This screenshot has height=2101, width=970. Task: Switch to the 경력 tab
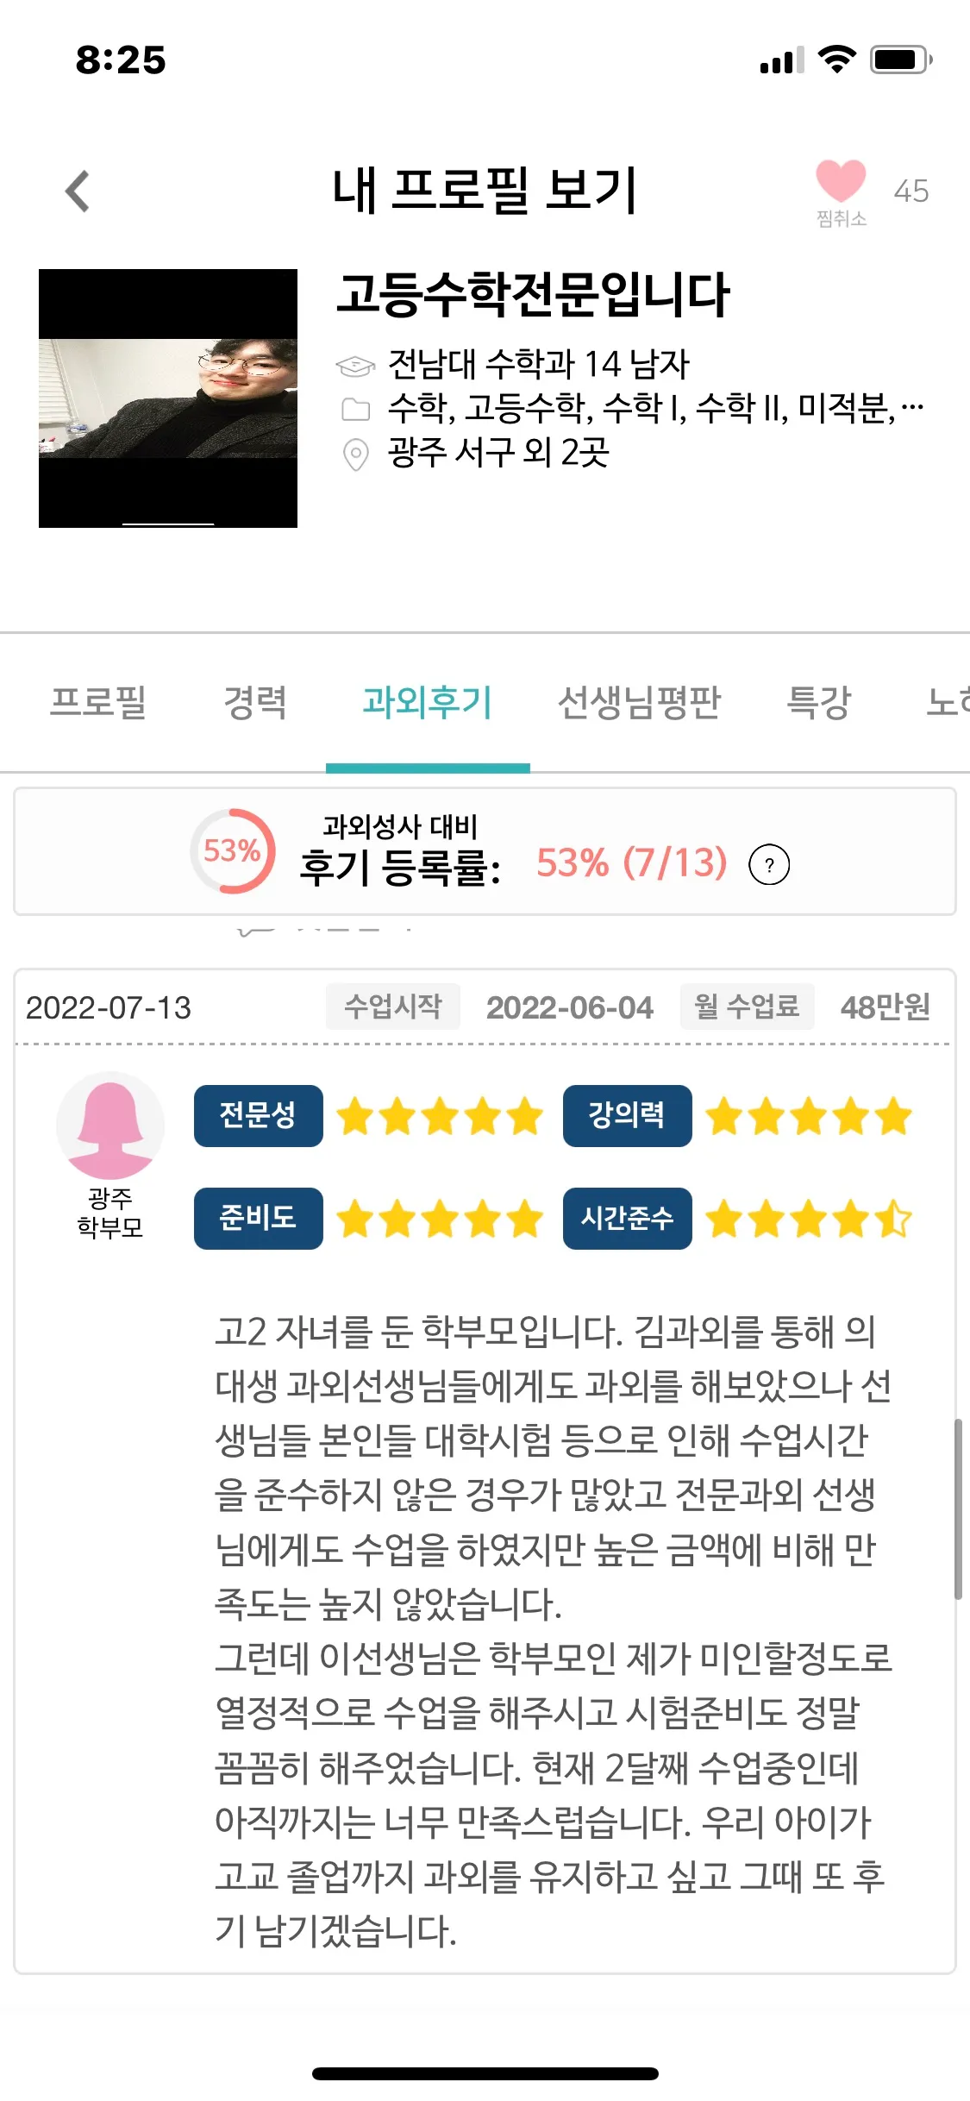pyautogui.click(x=254, y=702)
